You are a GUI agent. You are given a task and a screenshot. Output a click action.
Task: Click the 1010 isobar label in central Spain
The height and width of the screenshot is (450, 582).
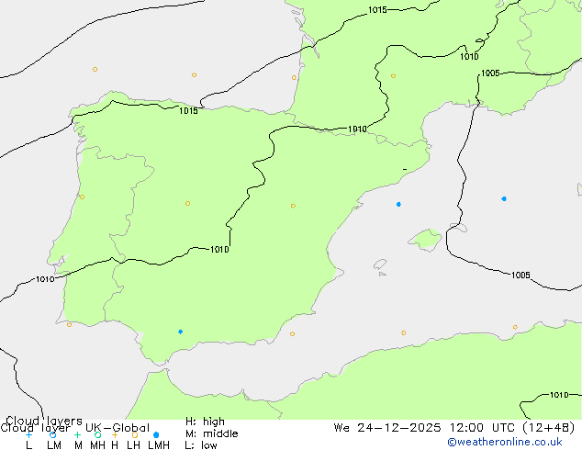tap(219, 249)
